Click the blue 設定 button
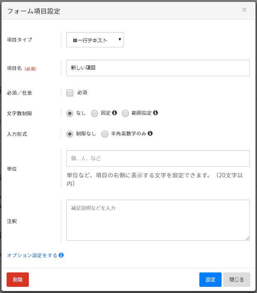This screenshot has height=293, width=257. point(210,279)
